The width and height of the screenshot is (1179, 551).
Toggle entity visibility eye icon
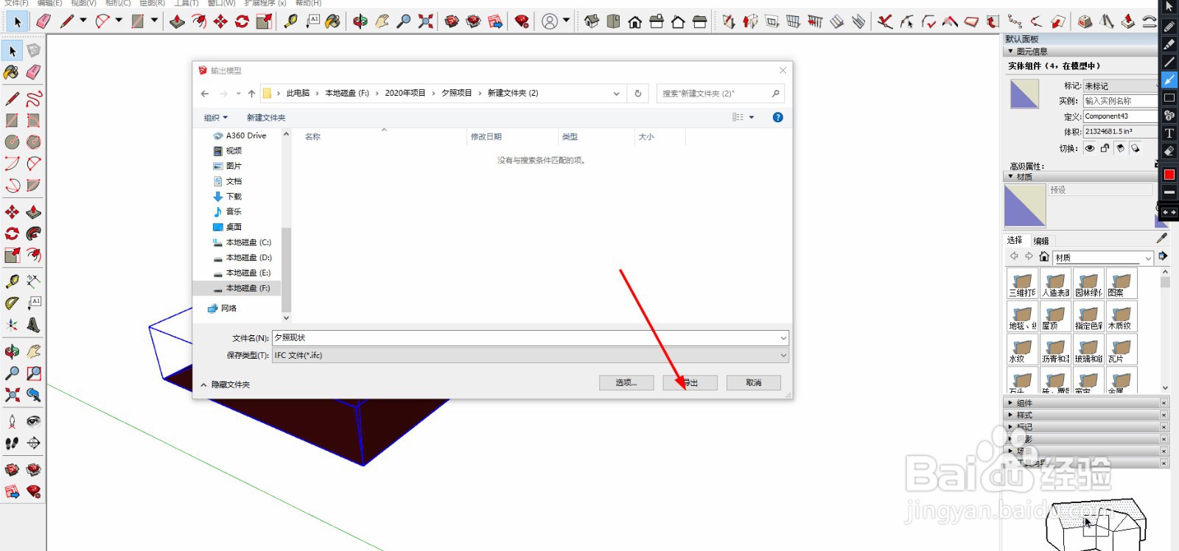(1090, 148)
